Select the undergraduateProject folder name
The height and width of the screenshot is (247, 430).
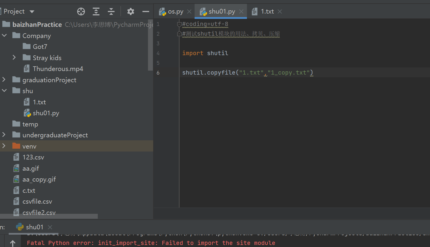click(55, 135)
